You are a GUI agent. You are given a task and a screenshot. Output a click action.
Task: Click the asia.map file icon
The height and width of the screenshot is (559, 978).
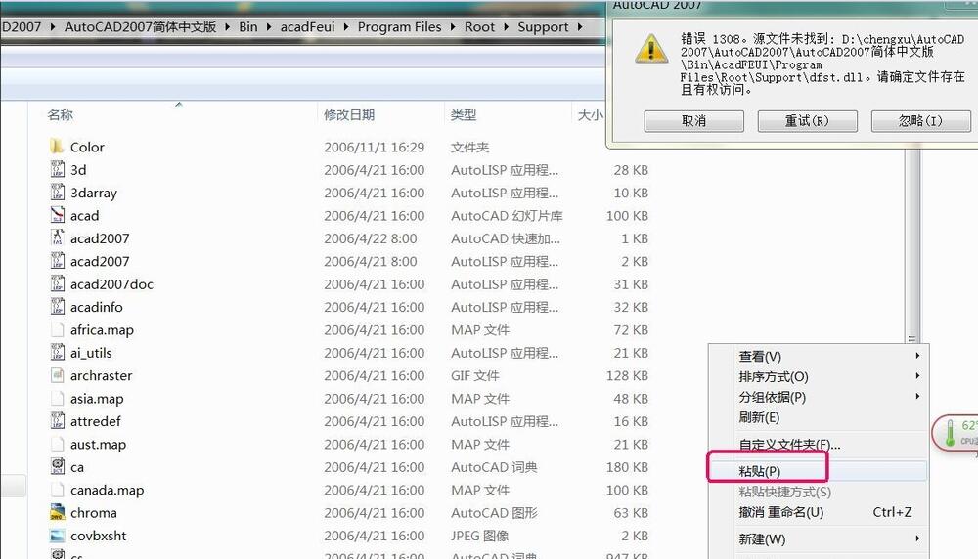58,398
